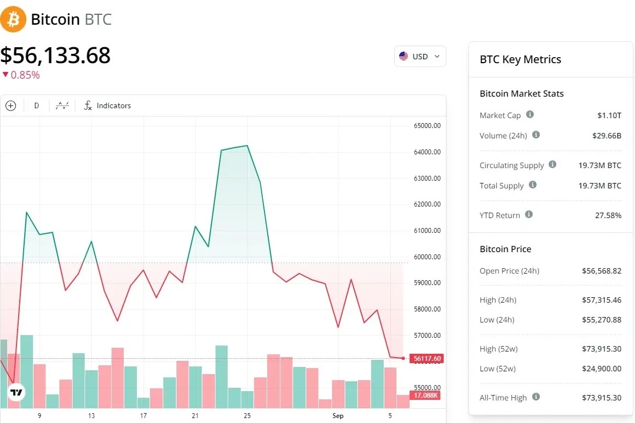
Task: Open the D time interval selector
Action: pos(37,105)
